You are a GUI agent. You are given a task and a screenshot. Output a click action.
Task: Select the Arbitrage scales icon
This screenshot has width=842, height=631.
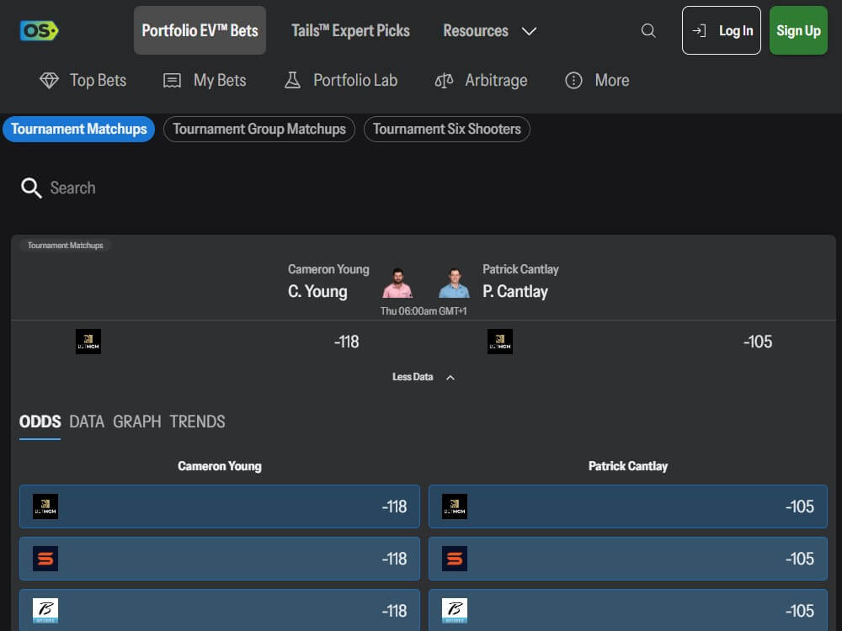[444, 80]
